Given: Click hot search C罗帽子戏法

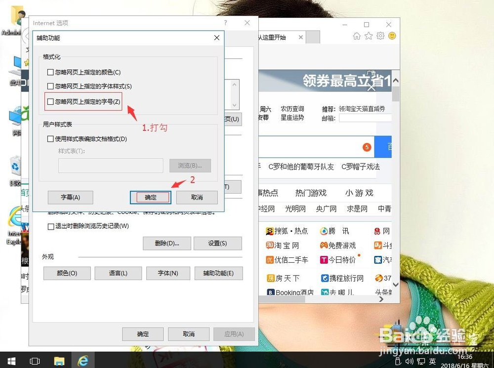Looking at the screenshot, I should click(361, 166).
